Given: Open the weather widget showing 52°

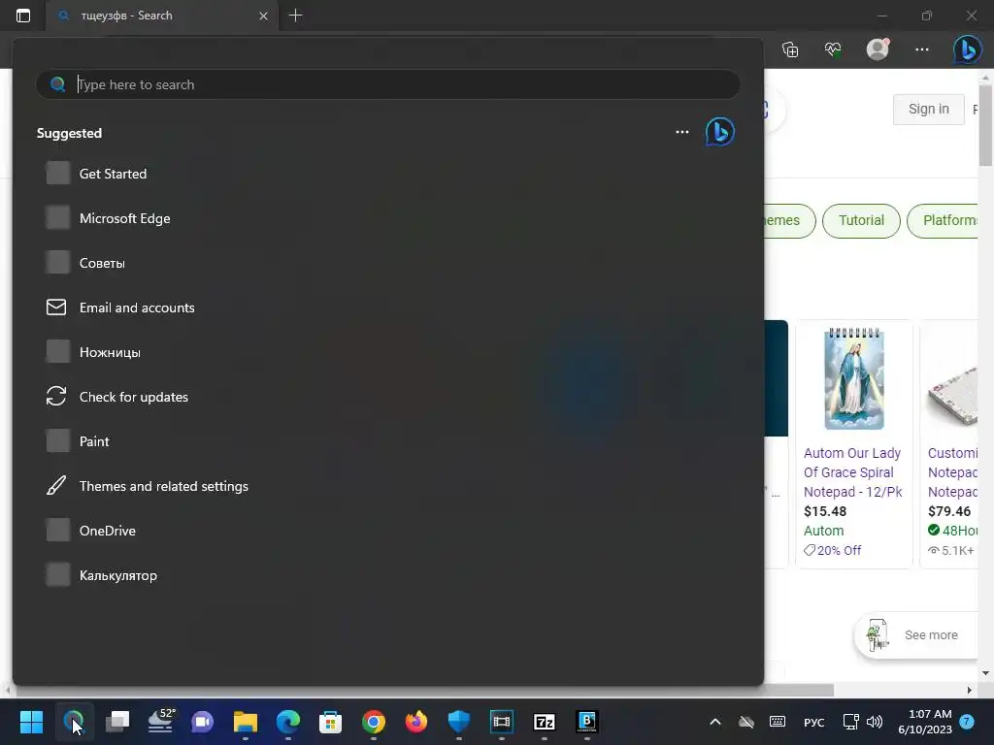Looking at the screenshot, I should point(160,721).
